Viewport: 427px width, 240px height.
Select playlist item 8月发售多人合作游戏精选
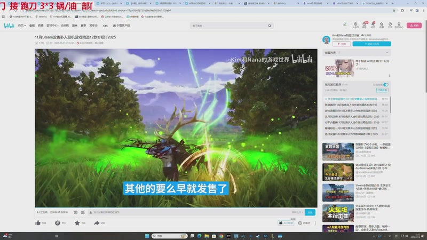click(x=356, y=116)
